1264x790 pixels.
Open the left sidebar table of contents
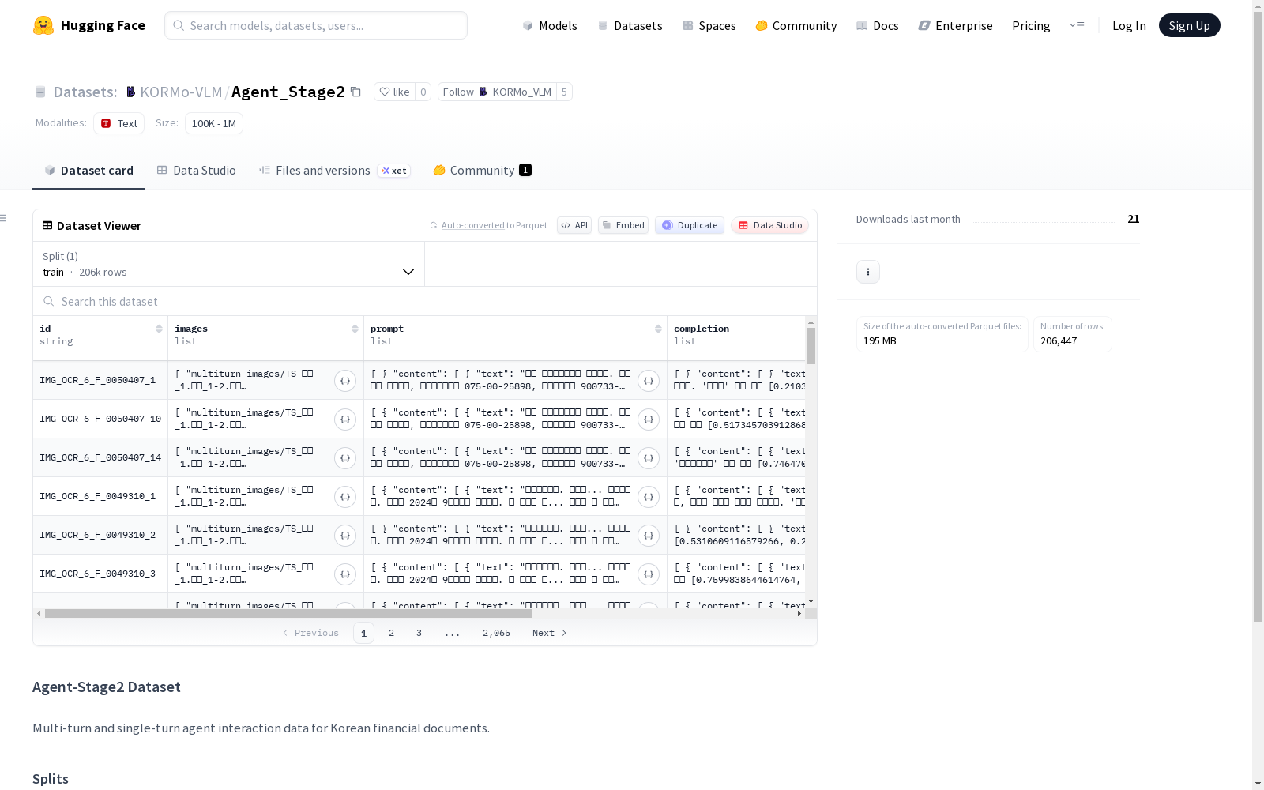4,218
